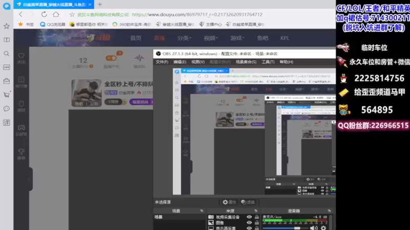The height and width of the screenshot is (230, 410).
Task: Hide the 图像 source with its eye
Action: pos(249,223)
